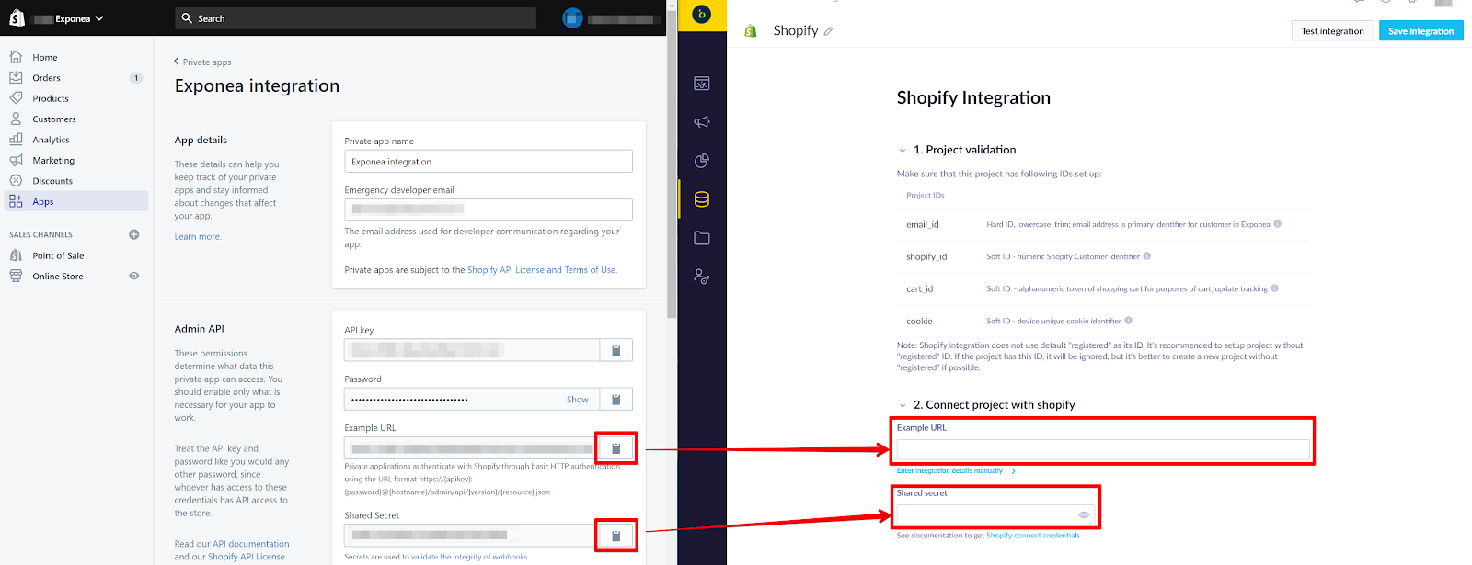Open Shopify connect credentials link

point(1033,536)
